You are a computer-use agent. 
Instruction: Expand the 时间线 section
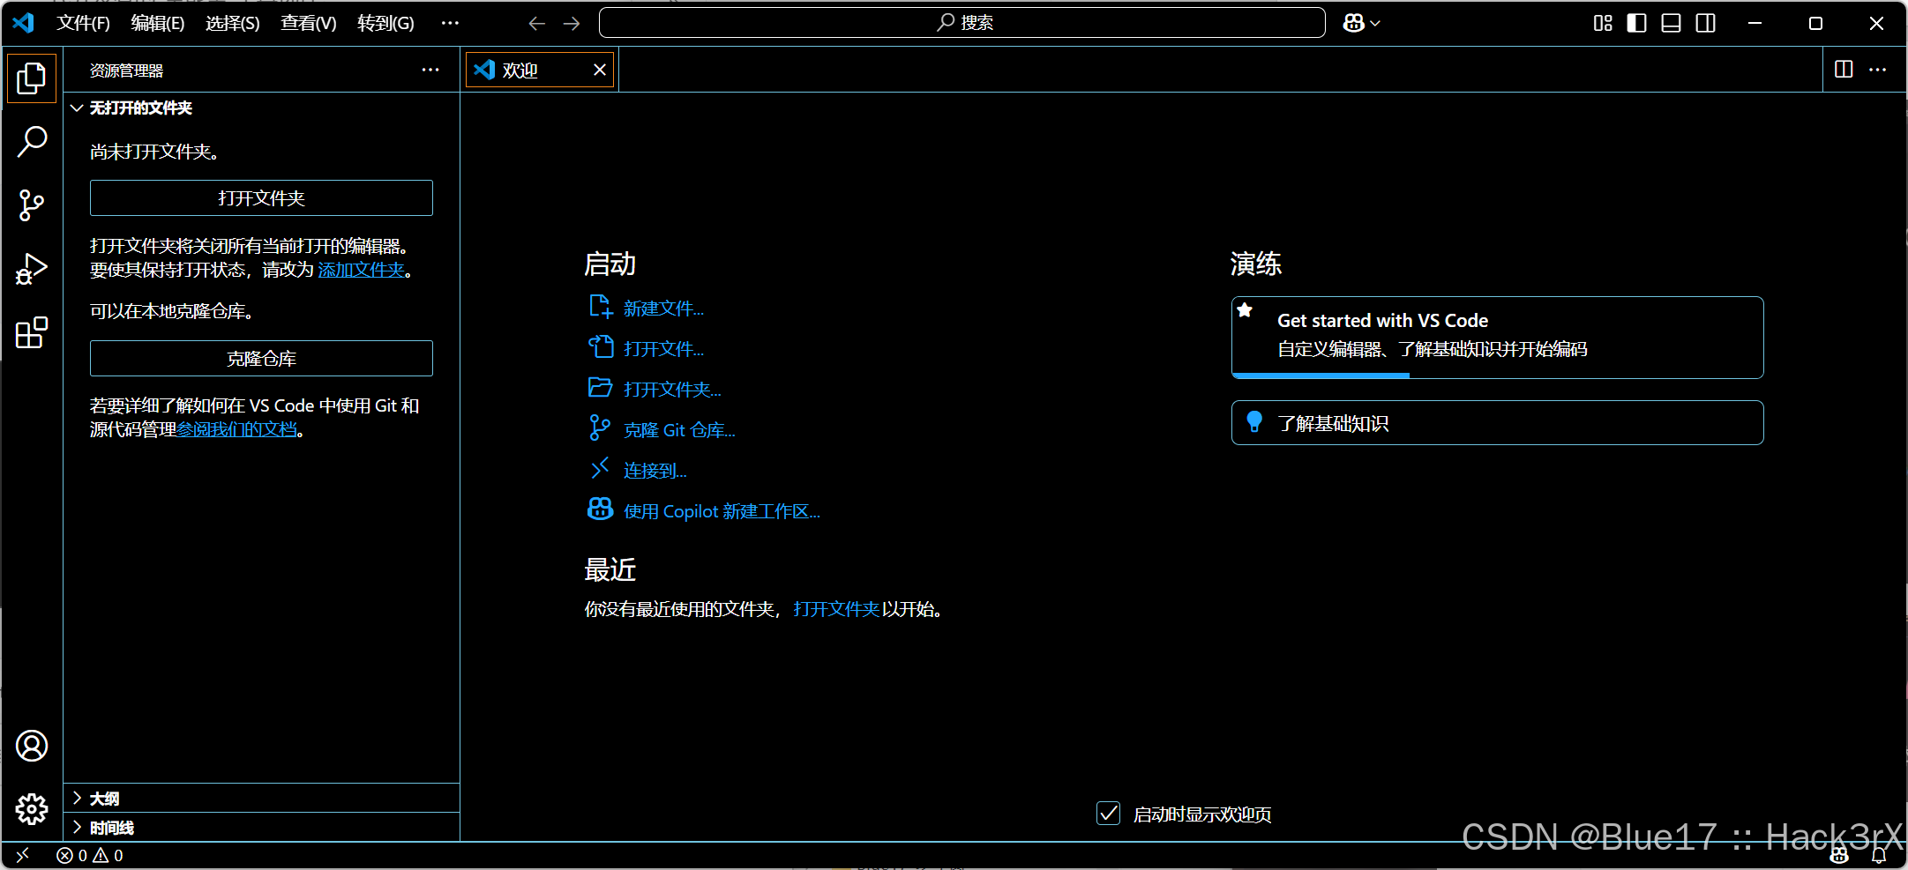point(109,827)
